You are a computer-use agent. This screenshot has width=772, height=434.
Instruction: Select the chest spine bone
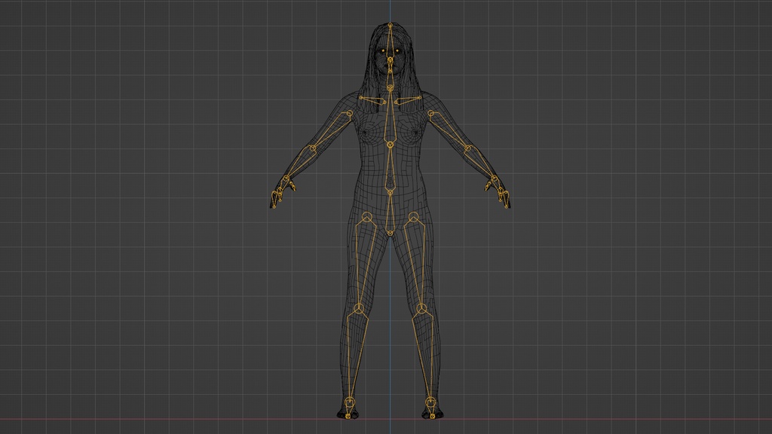(389, 121)
